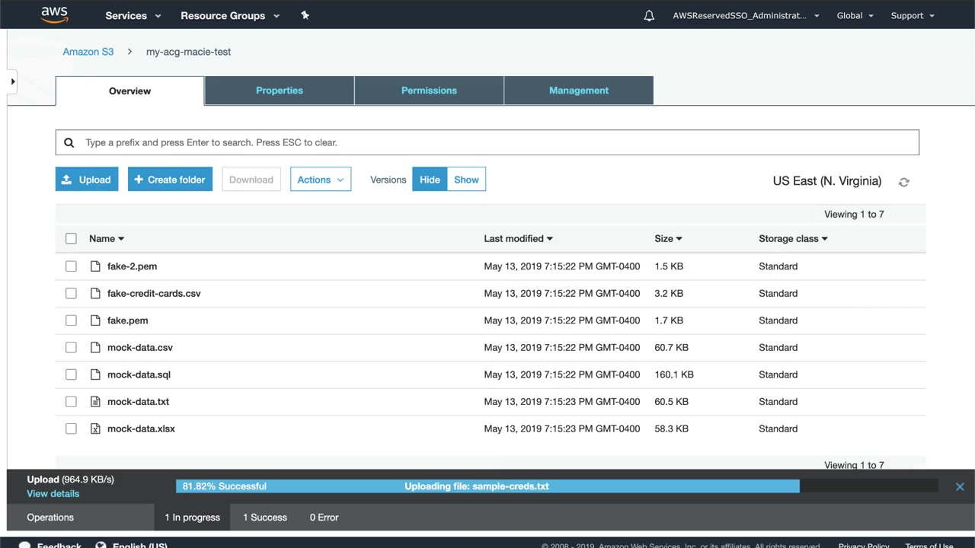Click the pin shortcuts icon in navbar
Screen dimensions: 975x548
click(305, 15)
